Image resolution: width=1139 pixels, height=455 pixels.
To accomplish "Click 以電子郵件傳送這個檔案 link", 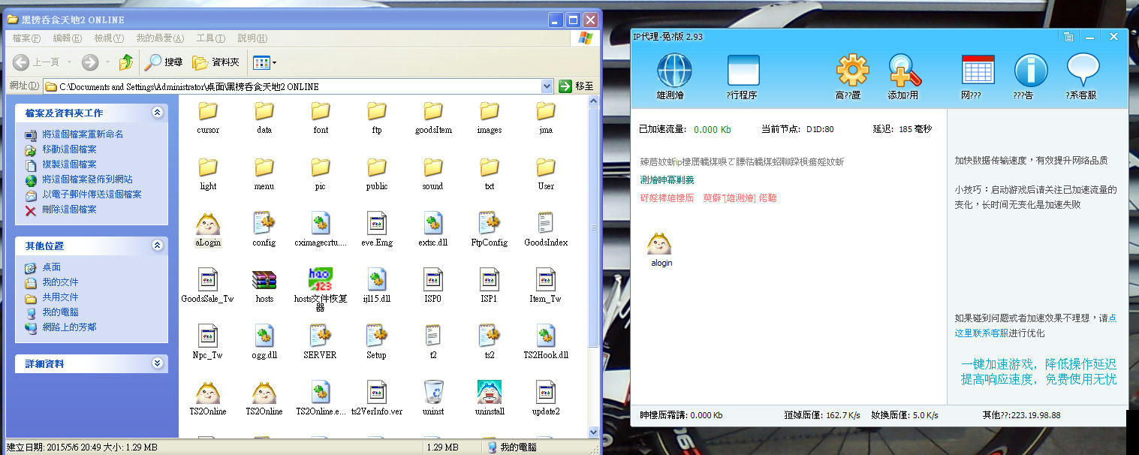I will coord(92,194).
